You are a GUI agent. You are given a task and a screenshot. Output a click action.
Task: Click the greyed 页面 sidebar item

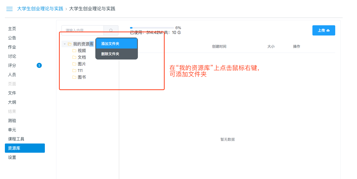click(x=12, y=84)
